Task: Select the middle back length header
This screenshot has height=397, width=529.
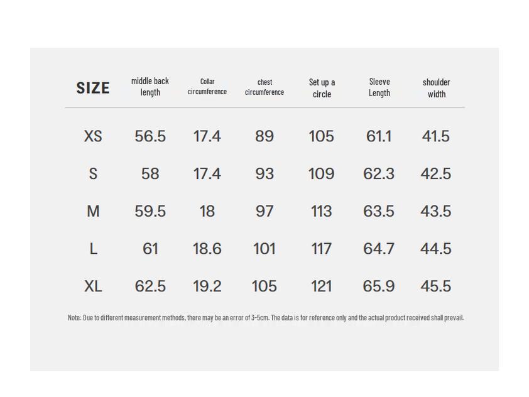Action: (150, 87)
